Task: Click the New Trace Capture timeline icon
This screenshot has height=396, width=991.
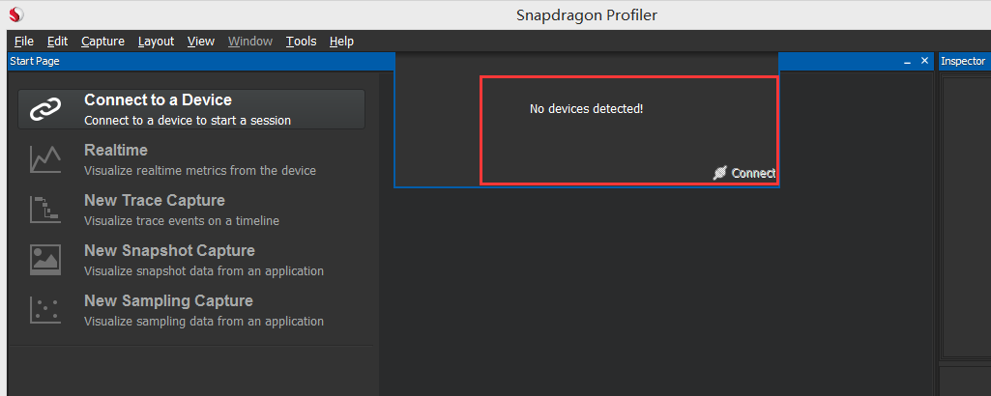Action: (45, 210)
